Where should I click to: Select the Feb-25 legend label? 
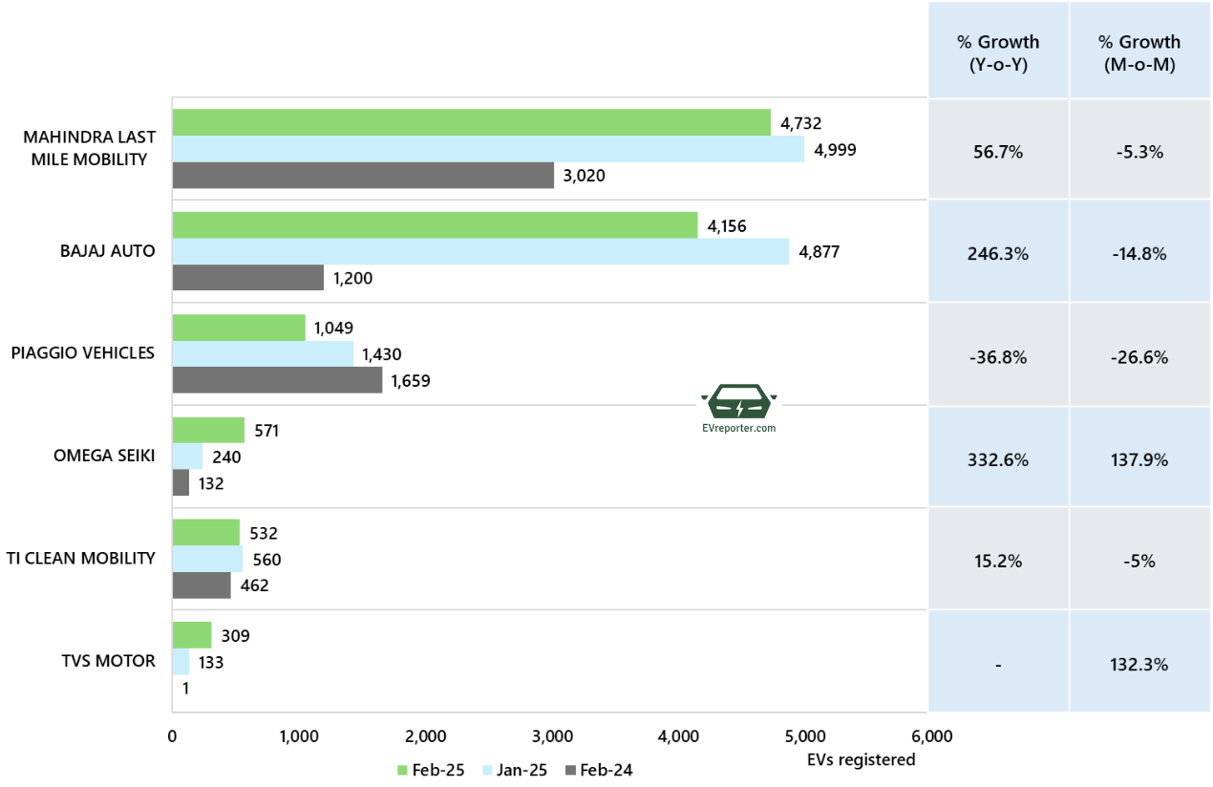[x=438, y=771]
